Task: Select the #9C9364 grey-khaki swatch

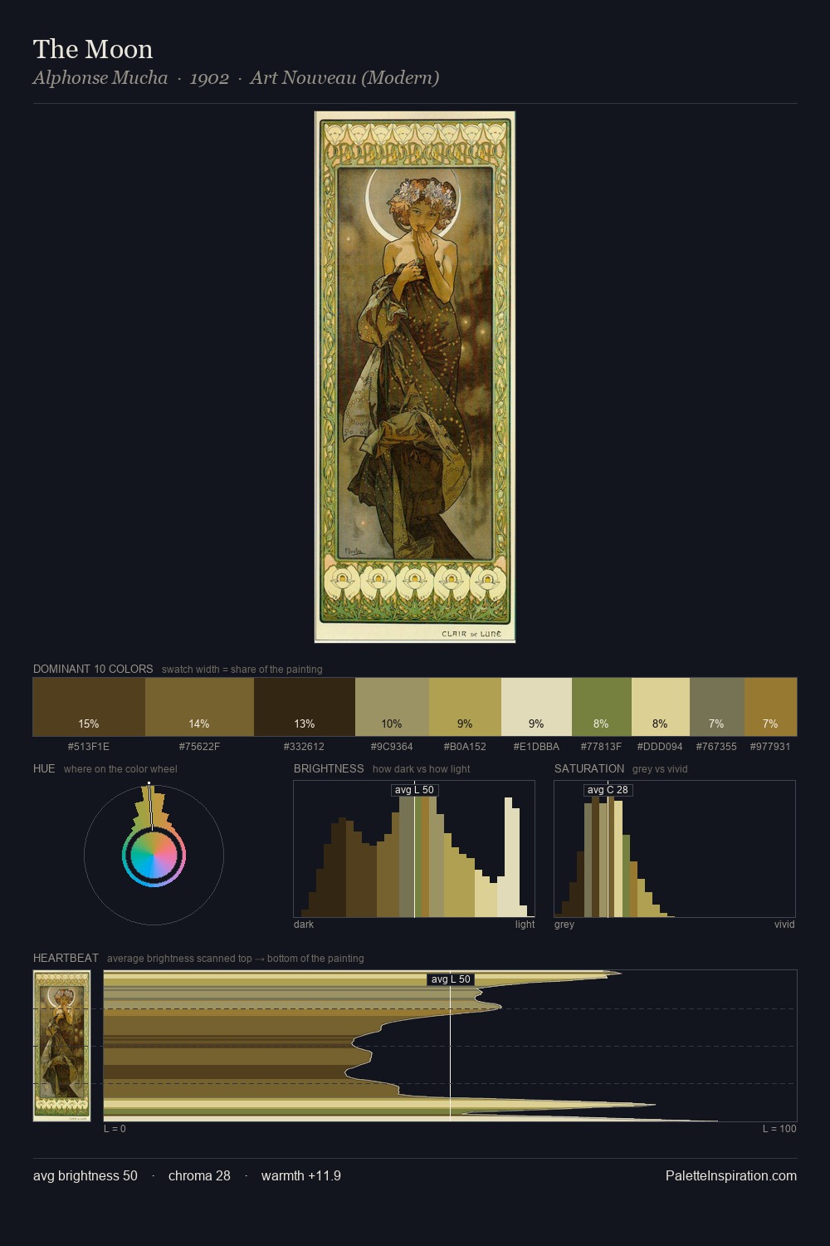Action: coord(392,707)
